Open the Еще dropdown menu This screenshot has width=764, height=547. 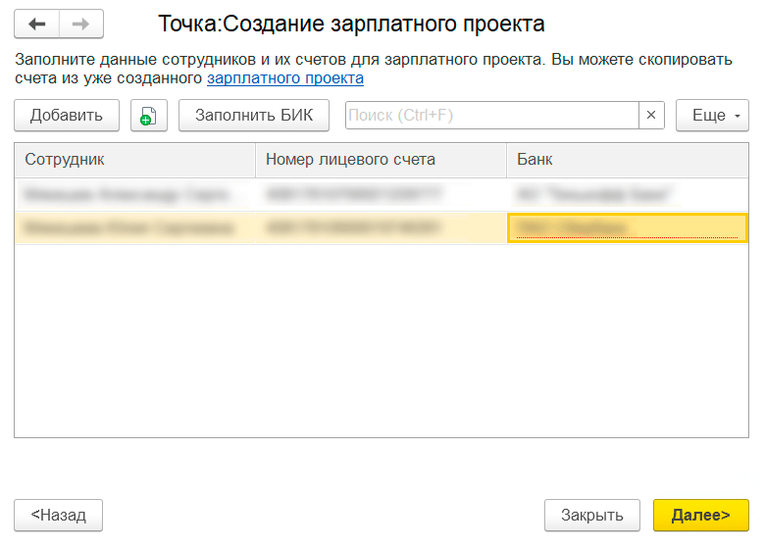[712, 116]
